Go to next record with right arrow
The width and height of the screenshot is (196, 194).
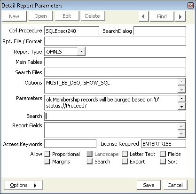tap(180, 16)
